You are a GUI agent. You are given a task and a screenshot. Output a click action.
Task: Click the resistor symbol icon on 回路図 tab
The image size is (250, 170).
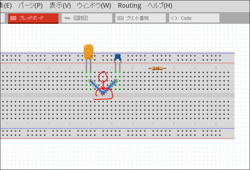pos(67,18)
